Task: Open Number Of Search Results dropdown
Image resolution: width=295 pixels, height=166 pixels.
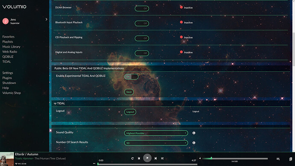Action: tap(156, 143)
